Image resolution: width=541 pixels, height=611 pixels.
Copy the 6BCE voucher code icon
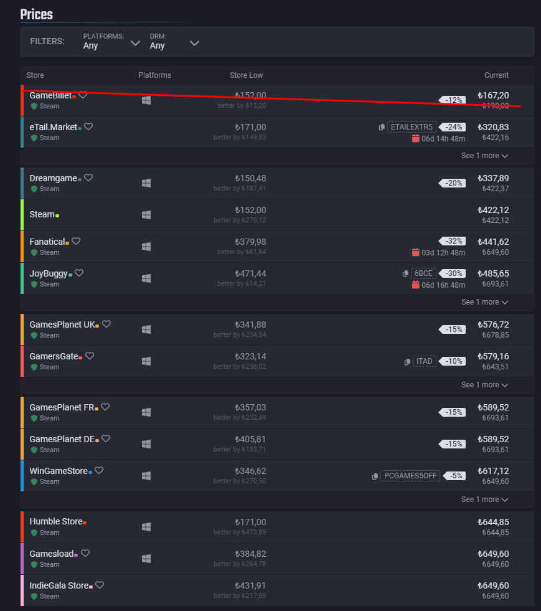tap(406, 273)
